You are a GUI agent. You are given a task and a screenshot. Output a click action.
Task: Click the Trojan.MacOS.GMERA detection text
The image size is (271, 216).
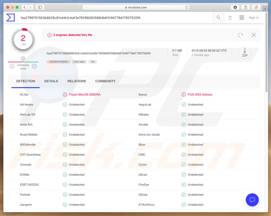pyautogui.click(x=84, y=94)
